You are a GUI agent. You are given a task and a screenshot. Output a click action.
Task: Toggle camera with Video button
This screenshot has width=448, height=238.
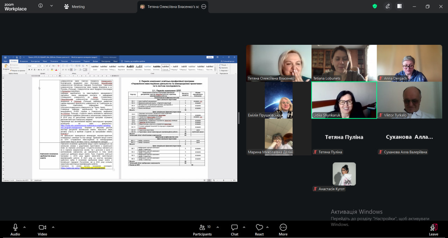[42, 230]
